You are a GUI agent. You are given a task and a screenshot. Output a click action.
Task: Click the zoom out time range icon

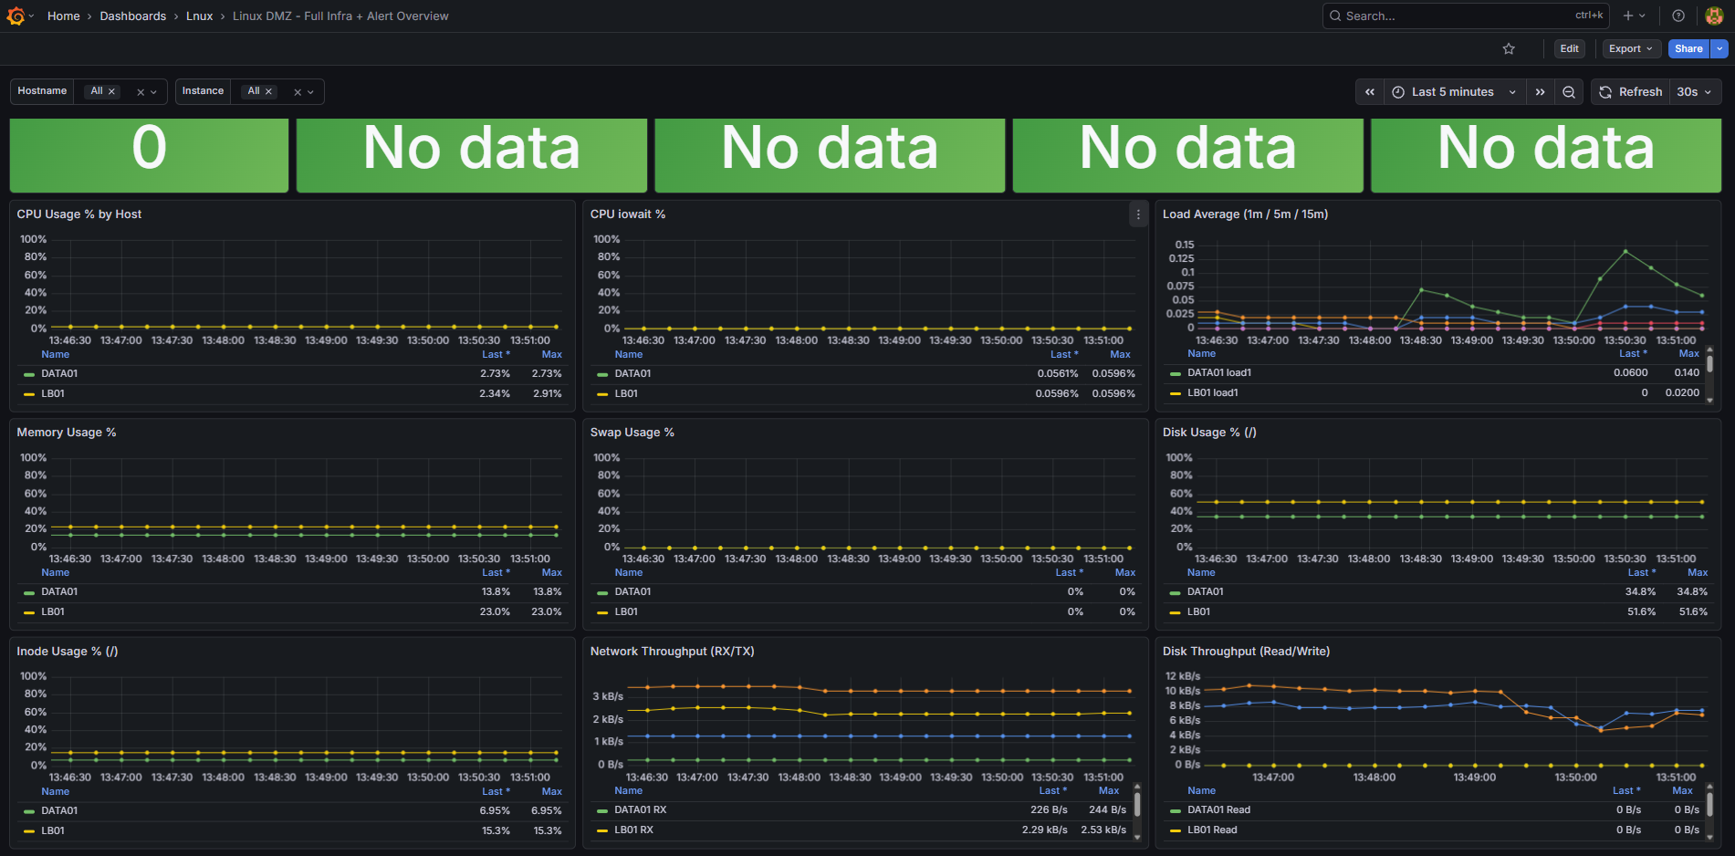point(1569,91)
